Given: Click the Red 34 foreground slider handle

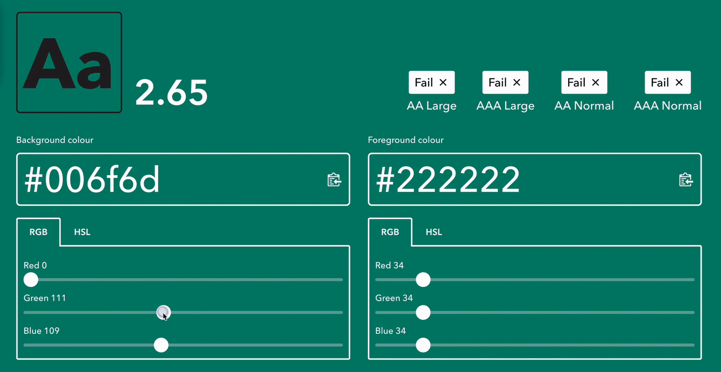Looking at the screenshot, I should [423, 280].
